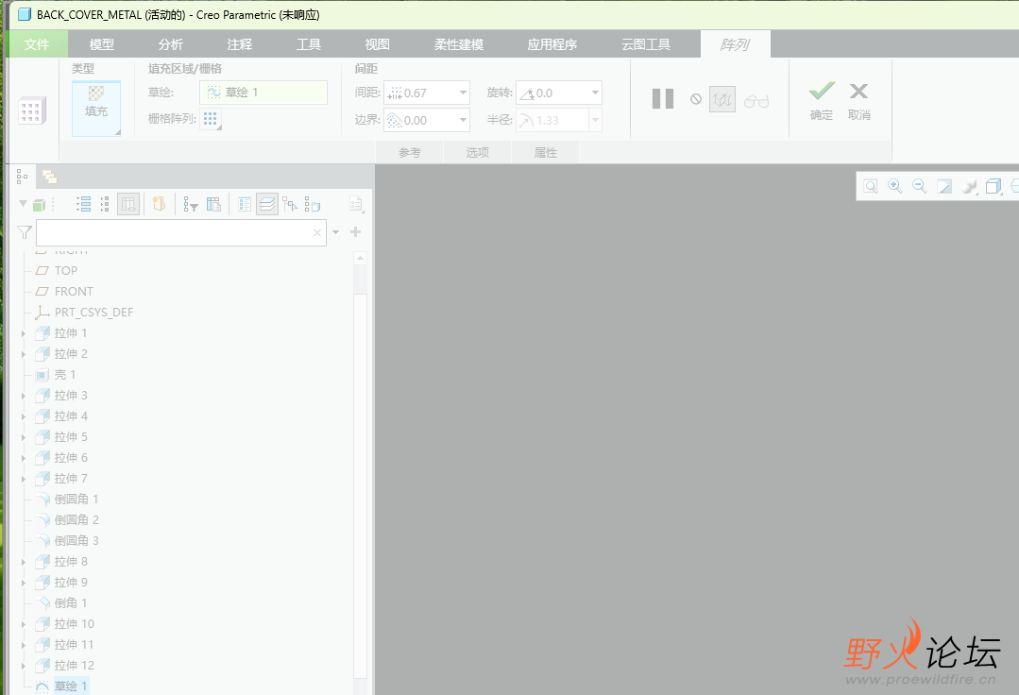Viewport: 1019px width, 695px height.
Task: Toggle the attached geometry preview icon
Action: (x=722, y=98)
